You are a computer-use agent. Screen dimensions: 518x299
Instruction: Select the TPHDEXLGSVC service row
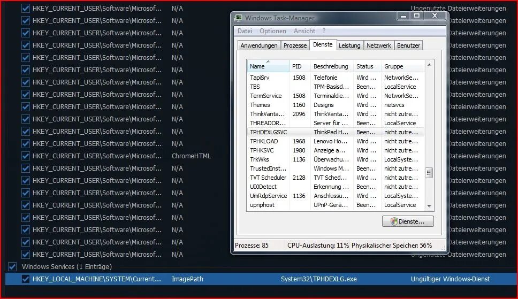(x=336, y=132)
